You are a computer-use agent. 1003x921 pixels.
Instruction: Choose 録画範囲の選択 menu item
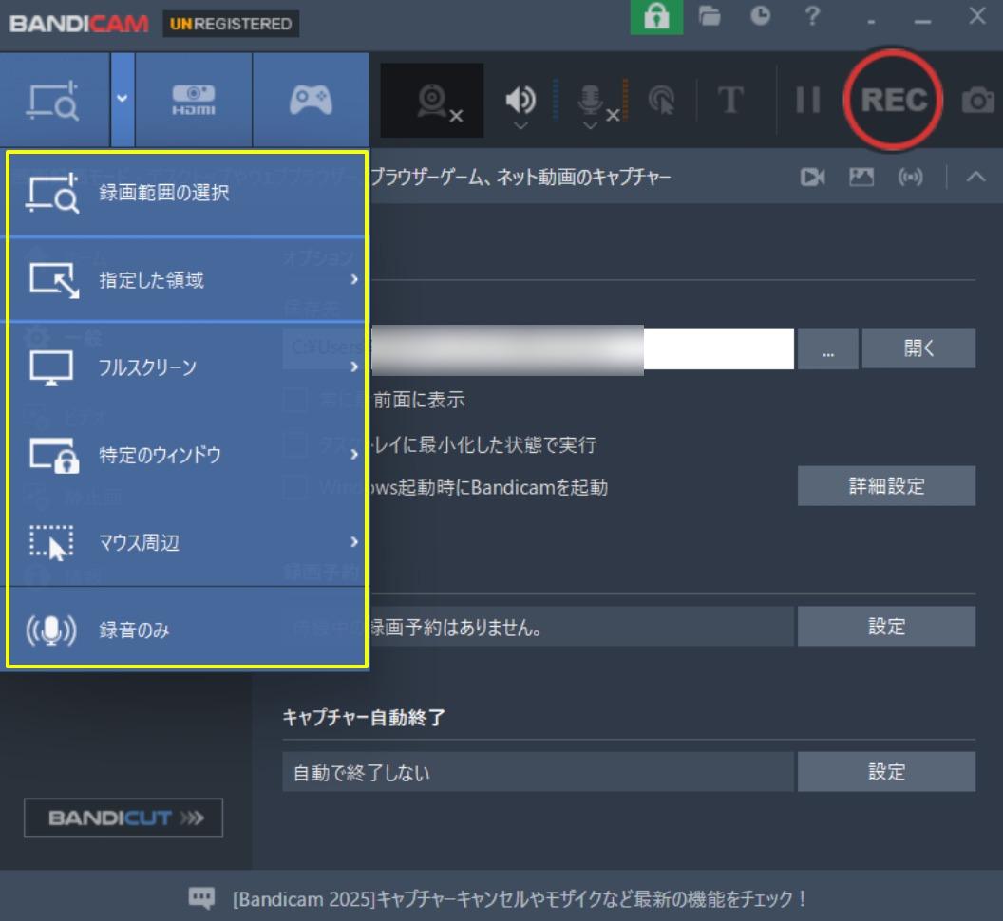tap(187, 193)
